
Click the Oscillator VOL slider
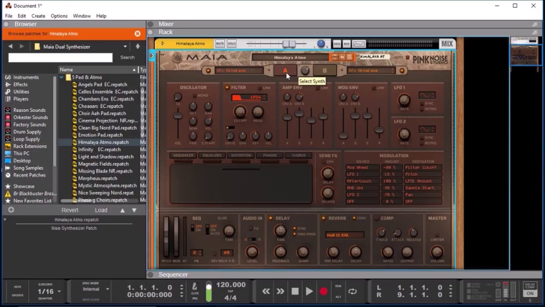[x=178, y=116]
